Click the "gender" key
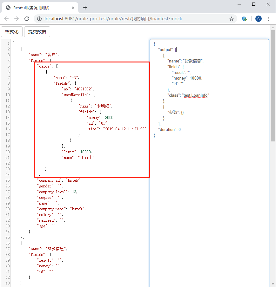The width and height of the screenshot is (276, 287). point(45,186)
